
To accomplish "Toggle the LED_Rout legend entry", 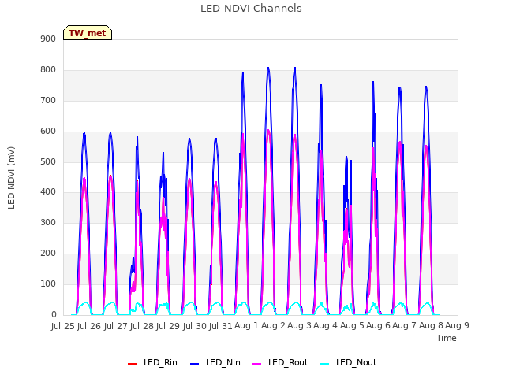I will pyautogui.click(x=280, y=362).
